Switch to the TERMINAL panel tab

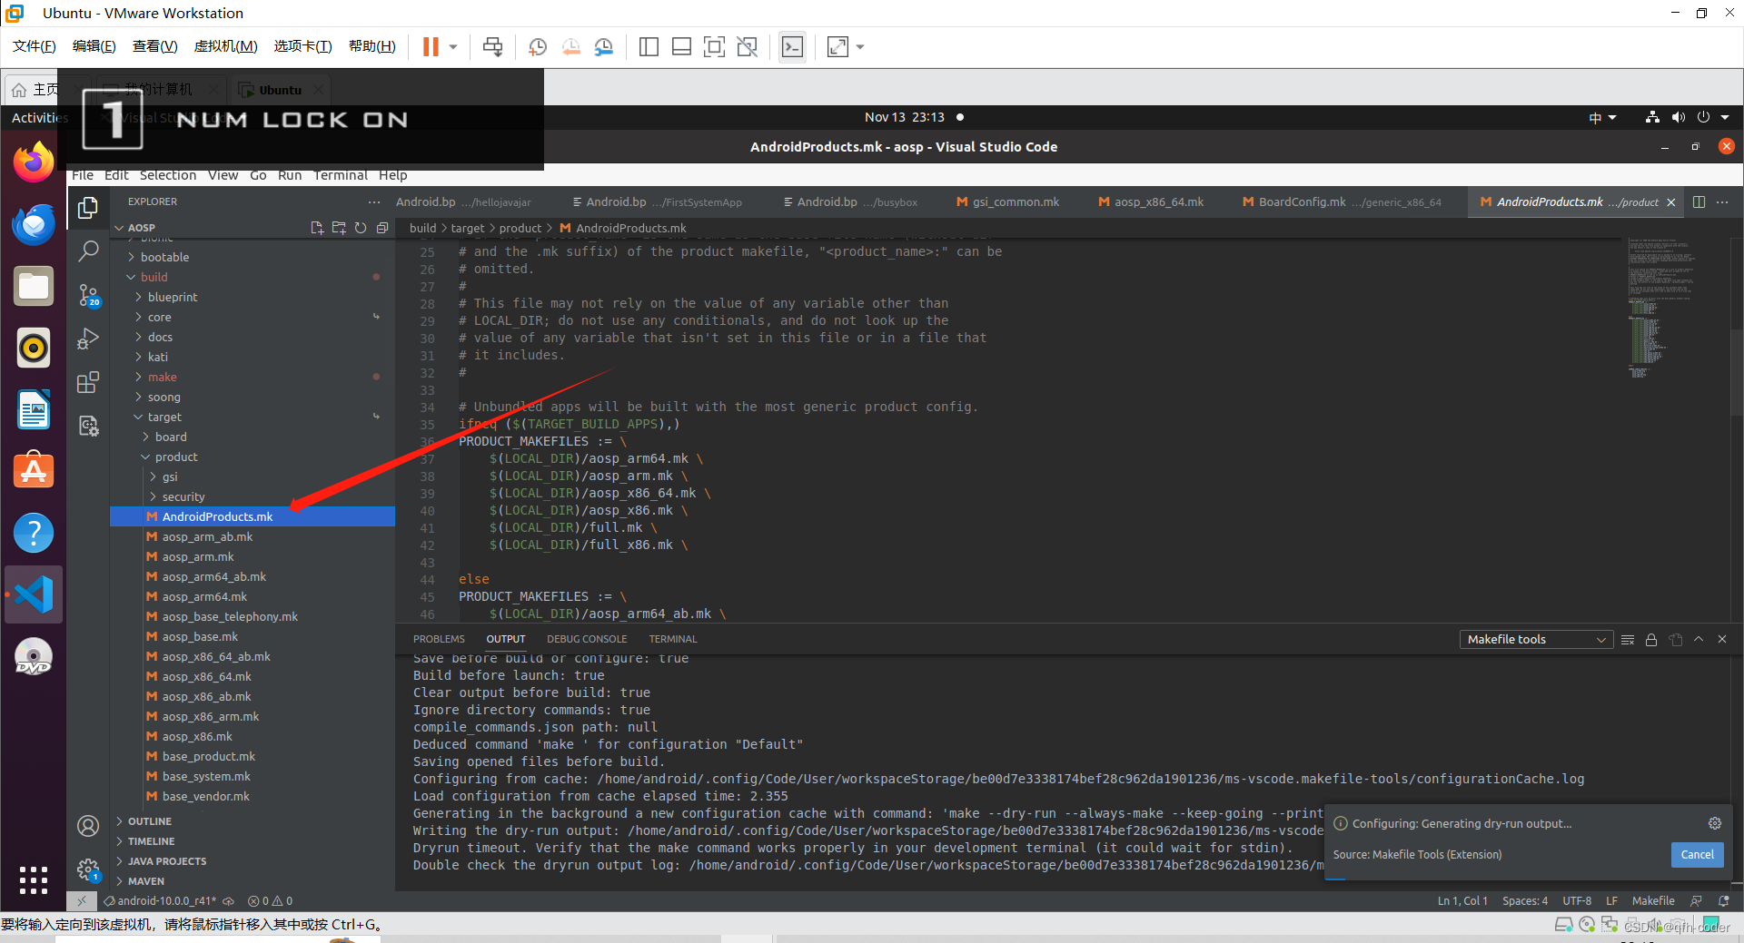pyautogui.click(x=673, y=639)
